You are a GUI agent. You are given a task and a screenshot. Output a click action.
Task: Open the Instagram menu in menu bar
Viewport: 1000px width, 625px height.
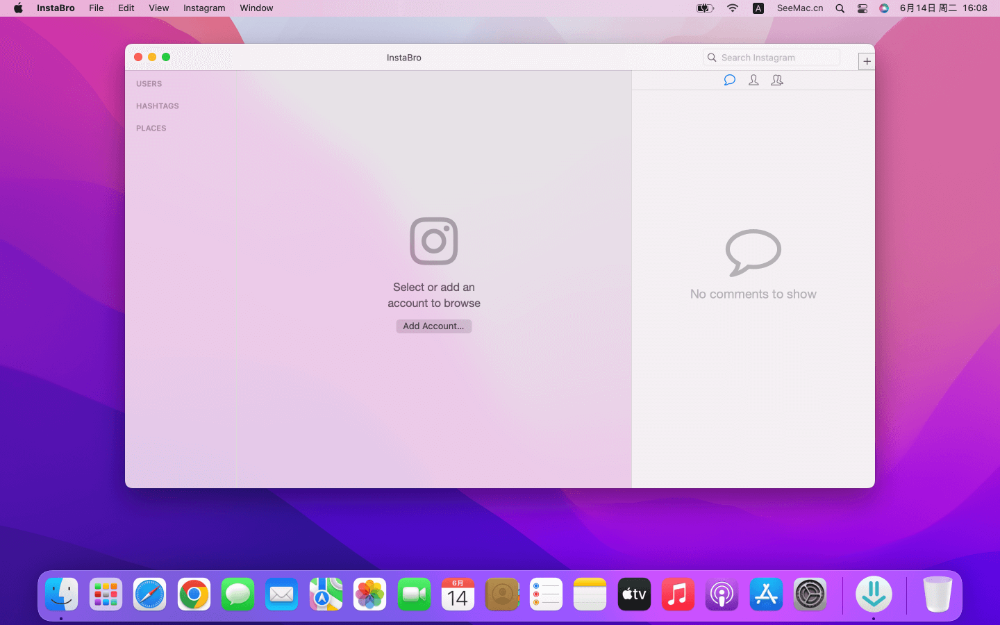204,8
